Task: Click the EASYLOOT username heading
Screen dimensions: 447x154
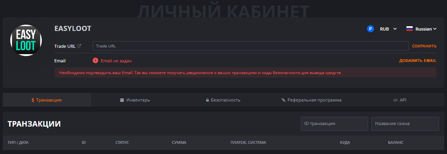Action: click(x=73, y=28)
